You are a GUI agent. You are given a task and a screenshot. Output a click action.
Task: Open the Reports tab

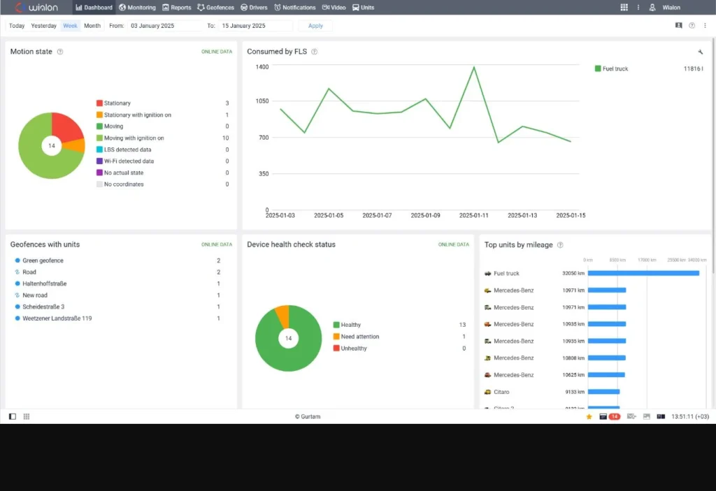click(x=177, y=7)
